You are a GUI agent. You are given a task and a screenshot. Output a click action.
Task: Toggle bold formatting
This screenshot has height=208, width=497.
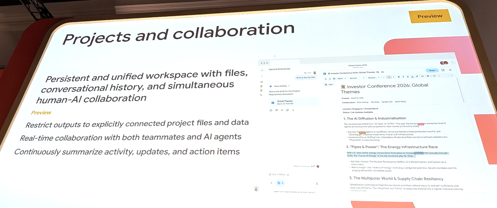399,77
